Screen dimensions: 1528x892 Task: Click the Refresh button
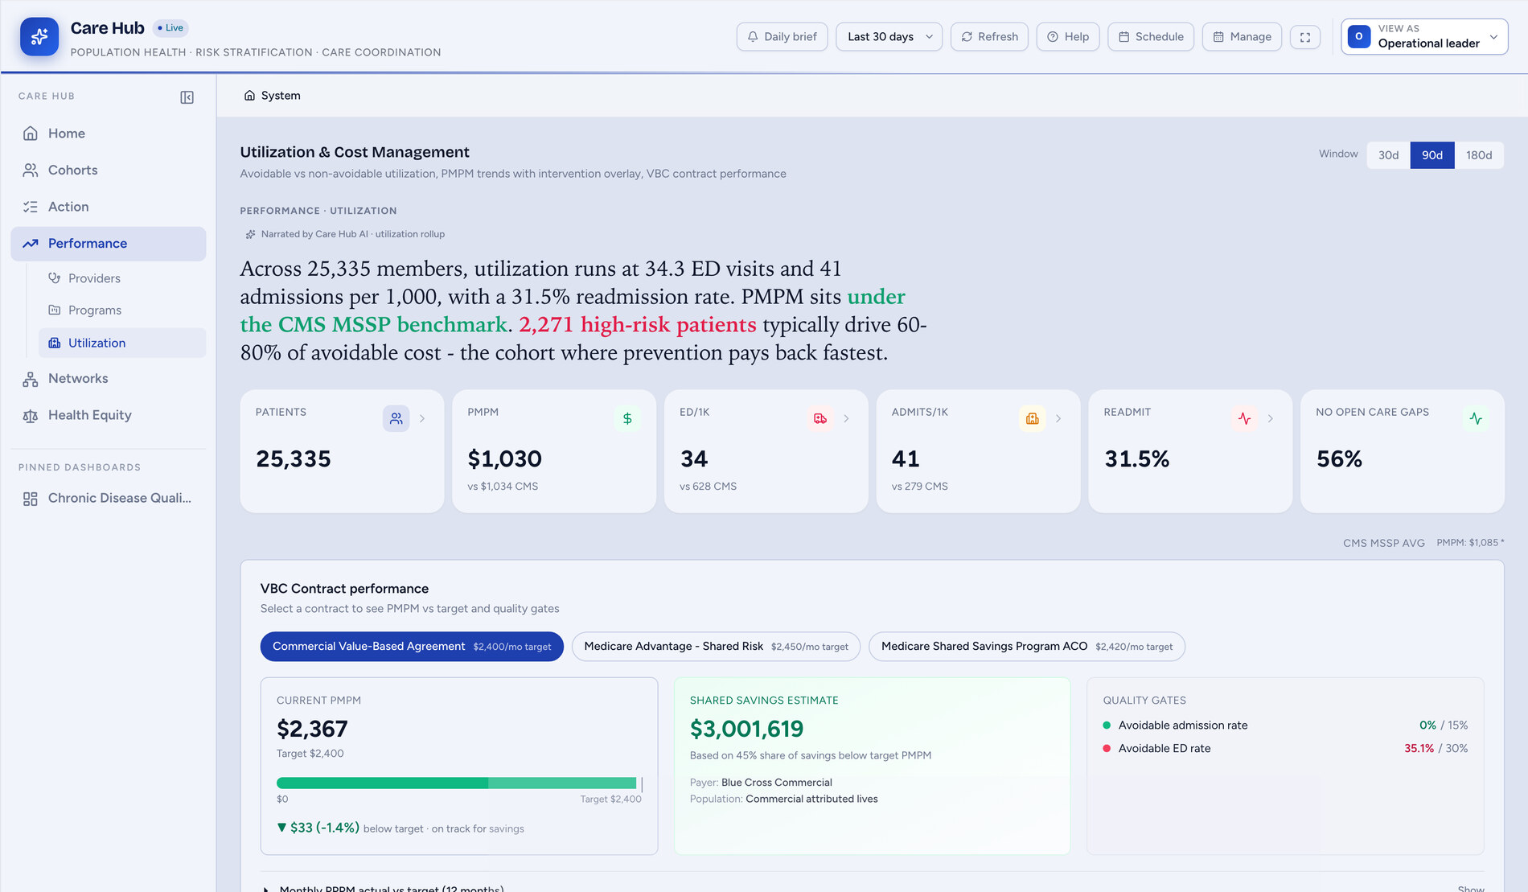point(989,37)
